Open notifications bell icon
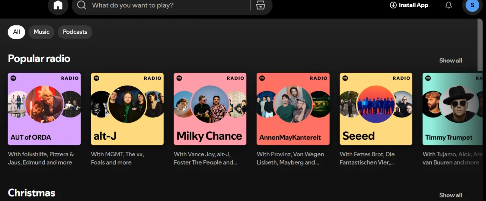Screen dimensions: 486x201 pyautogui.click(x=448, y=5)
